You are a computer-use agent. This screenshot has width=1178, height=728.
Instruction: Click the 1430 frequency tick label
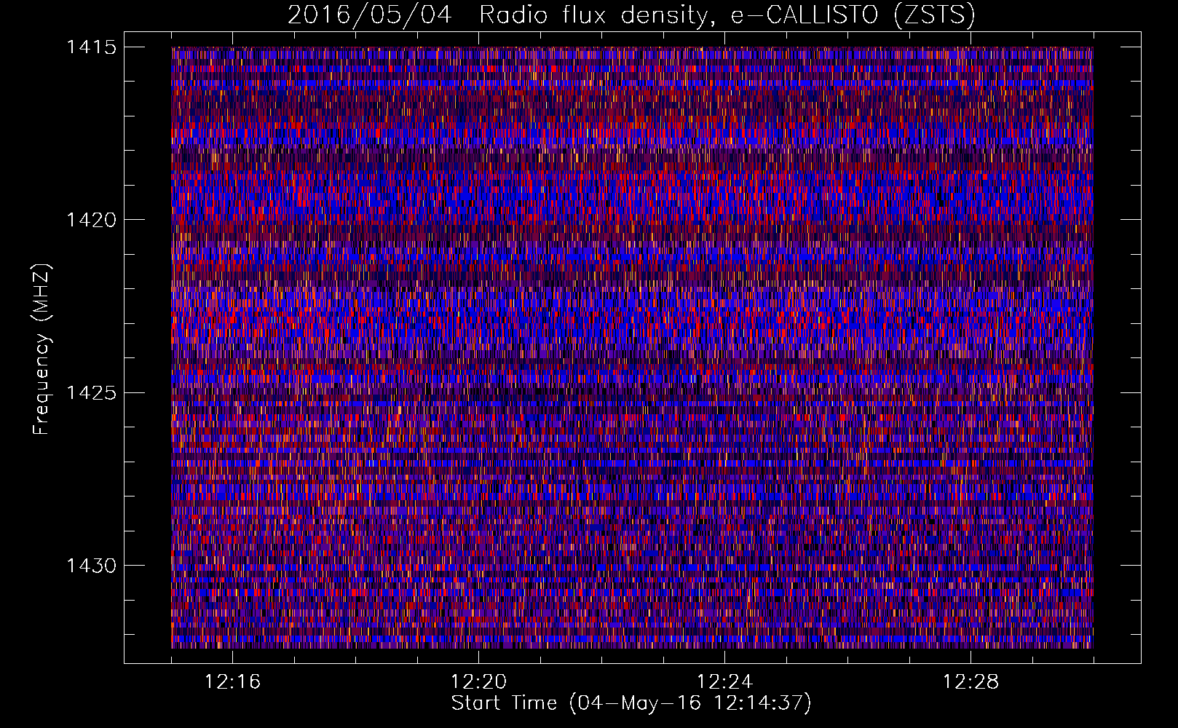[91, 566]
